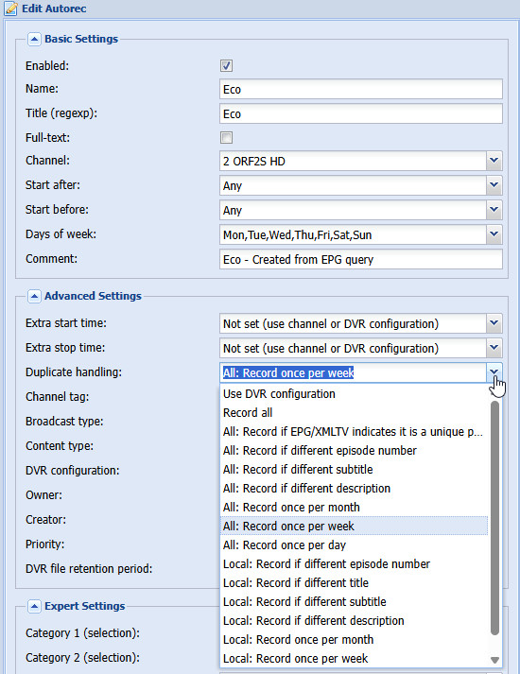Enable the Full-text checkbox
The height and width of the screenshot is (674, 520).
coord(227,138)
